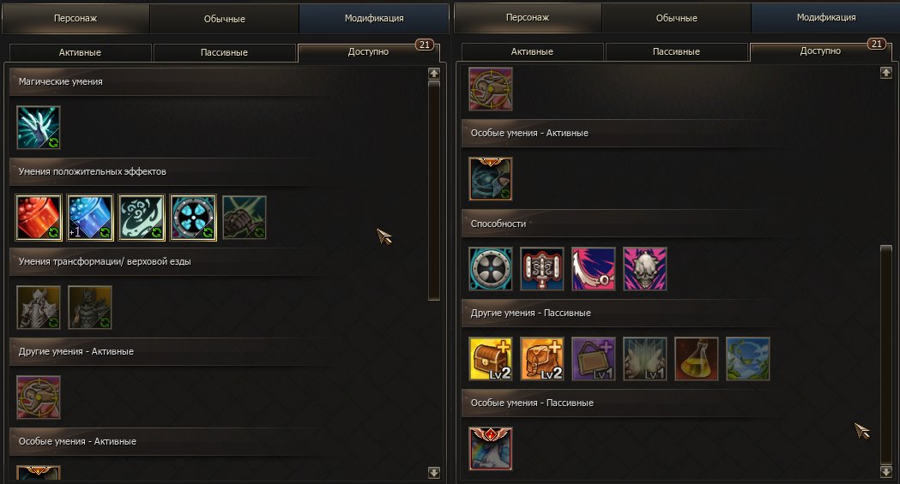Click right panel scroll up arrow

(x=886, y=73)
